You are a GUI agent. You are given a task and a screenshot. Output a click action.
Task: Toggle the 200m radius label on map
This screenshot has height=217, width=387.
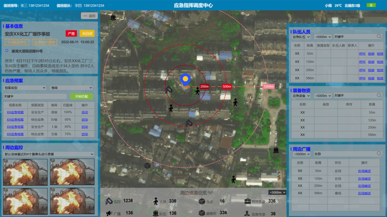click(204, 86)
